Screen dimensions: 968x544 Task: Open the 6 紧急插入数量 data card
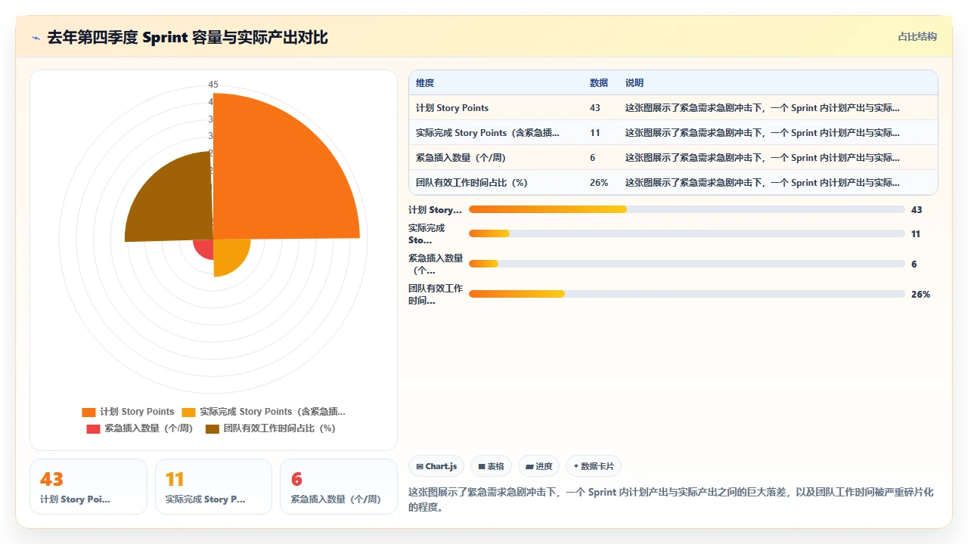coord(339,487)
